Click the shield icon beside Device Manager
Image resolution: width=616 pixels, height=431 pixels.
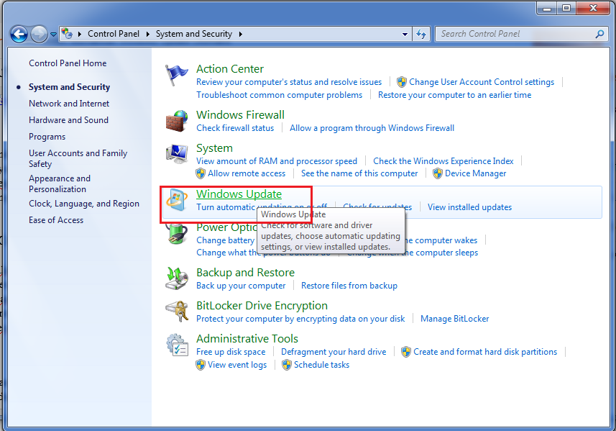tap(438, 173)
